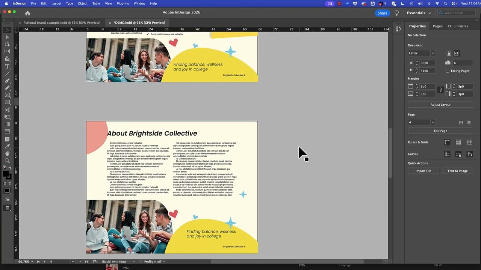Click the Adjust Layout button
The height and width of the screenshot is (270, 481).
[440, 105]
